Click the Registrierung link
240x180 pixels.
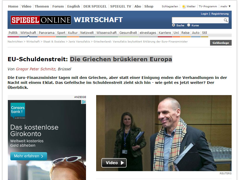coord(220,14)
